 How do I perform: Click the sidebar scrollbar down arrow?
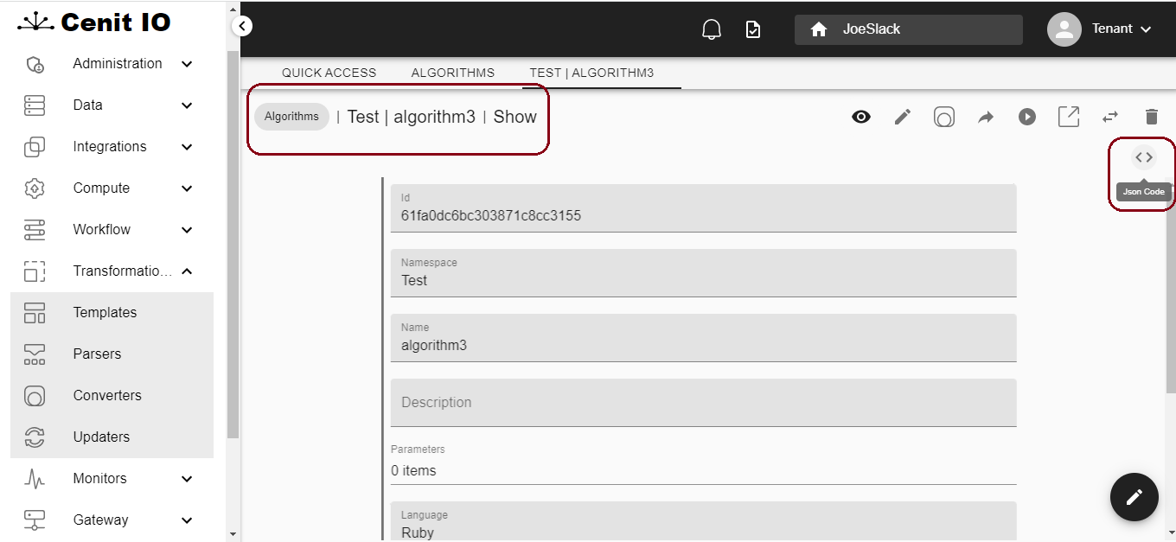point(233,534)
